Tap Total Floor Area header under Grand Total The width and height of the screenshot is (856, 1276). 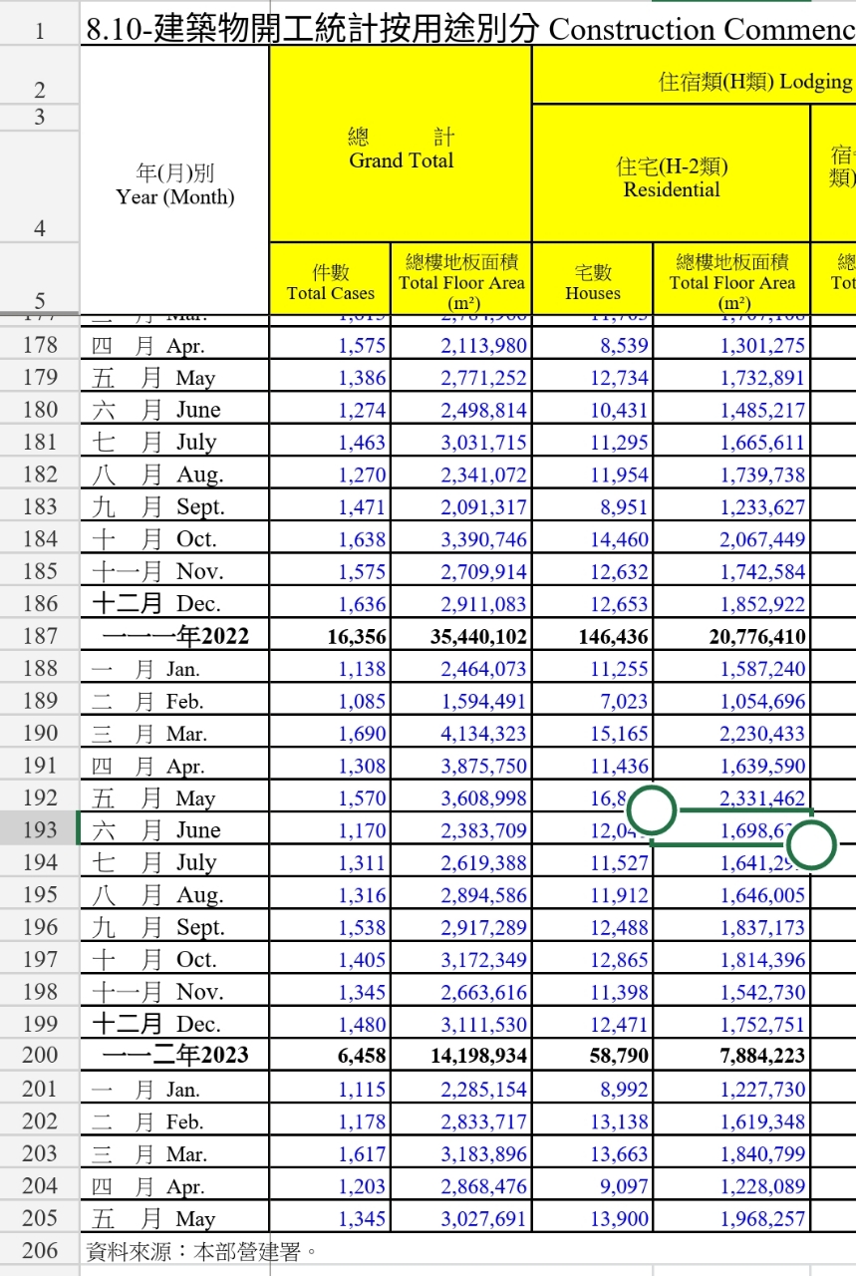(461, 280)
